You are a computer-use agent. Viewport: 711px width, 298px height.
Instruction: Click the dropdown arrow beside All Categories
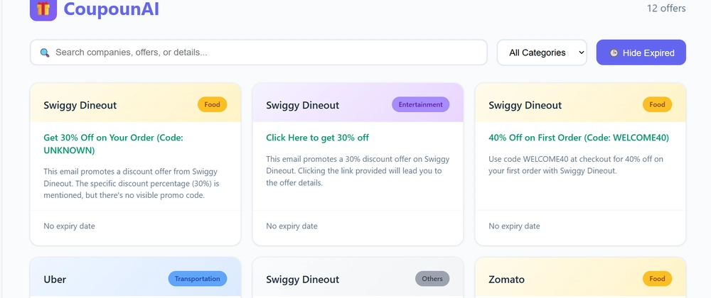click(x=582, y=53)
